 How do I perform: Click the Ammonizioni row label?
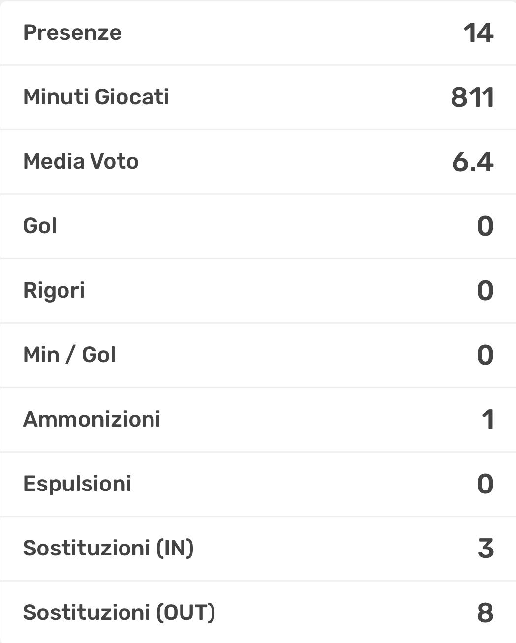point(92,419)
